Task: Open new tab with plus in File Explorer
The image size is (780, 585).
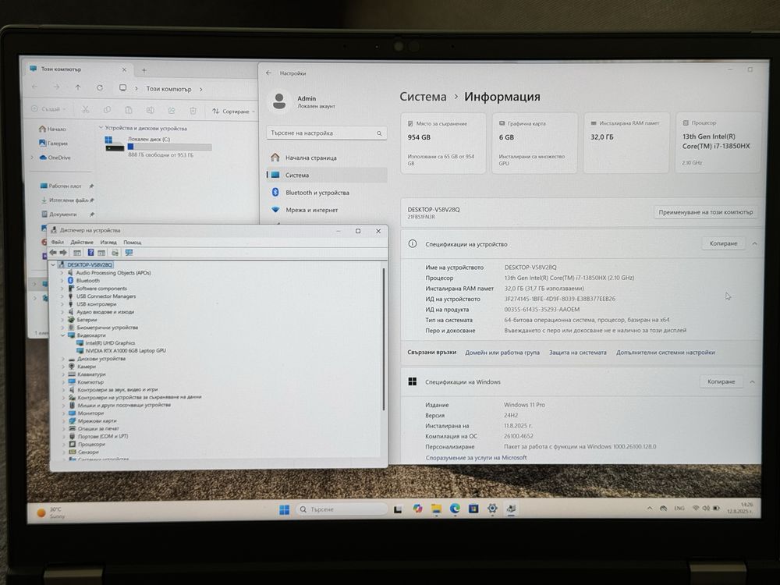Action: pos(144,70)
